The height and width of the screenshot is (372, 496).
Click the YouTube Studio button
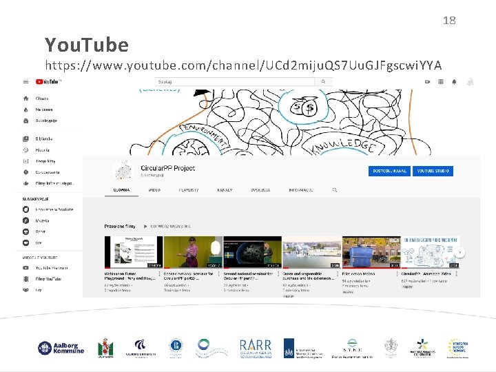[433, 171]
